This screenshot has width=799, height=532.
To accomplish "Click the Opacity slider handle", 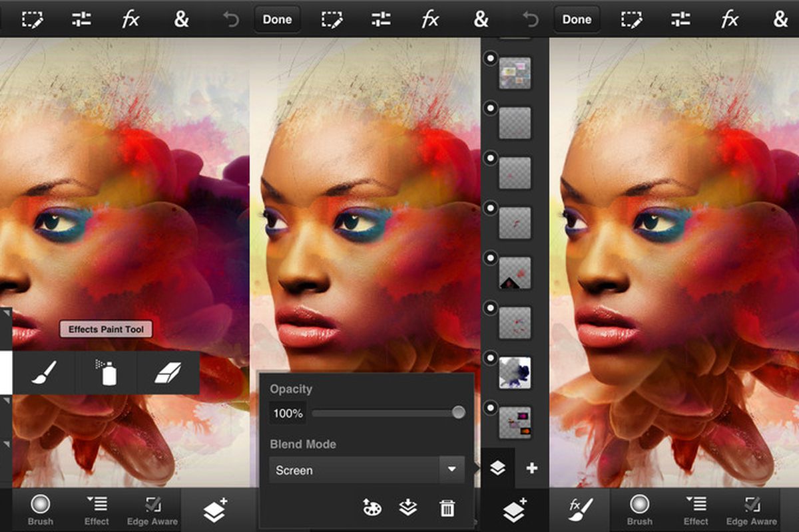I will (x=458, y=413).
